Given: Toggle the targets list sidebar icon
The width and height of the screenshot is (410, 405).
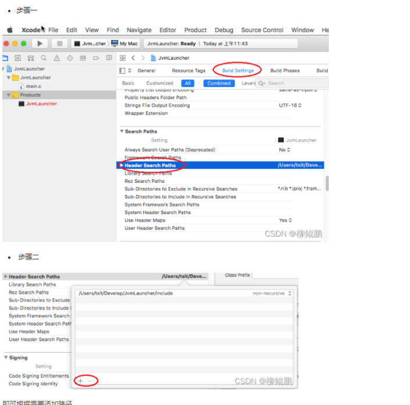Looking at the screenshot, I should pos(122,71).
